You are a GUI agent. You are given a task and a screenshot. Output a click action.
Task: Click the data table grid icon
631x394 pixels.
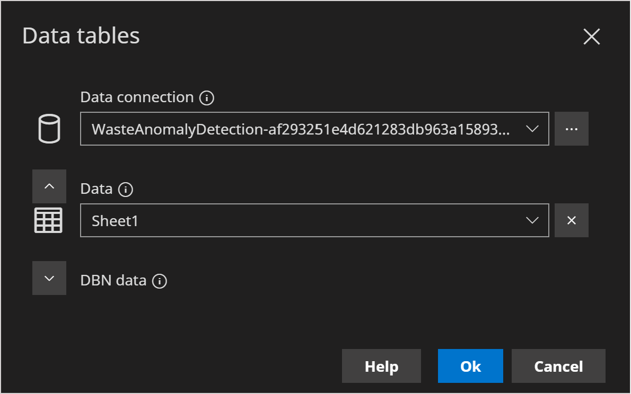[x=49, y=220]
